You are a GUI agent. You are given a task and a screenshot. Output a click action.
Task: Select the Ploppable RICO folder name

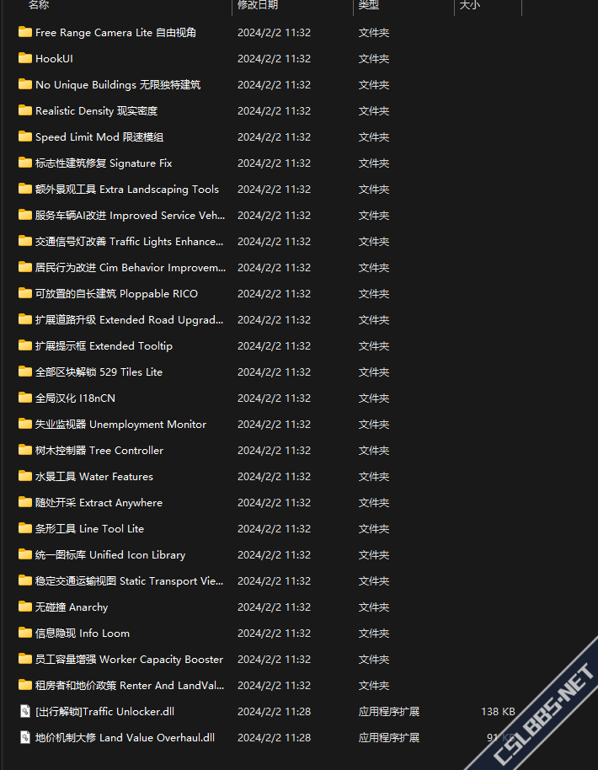pyautogui.click(x=117, y=293)
